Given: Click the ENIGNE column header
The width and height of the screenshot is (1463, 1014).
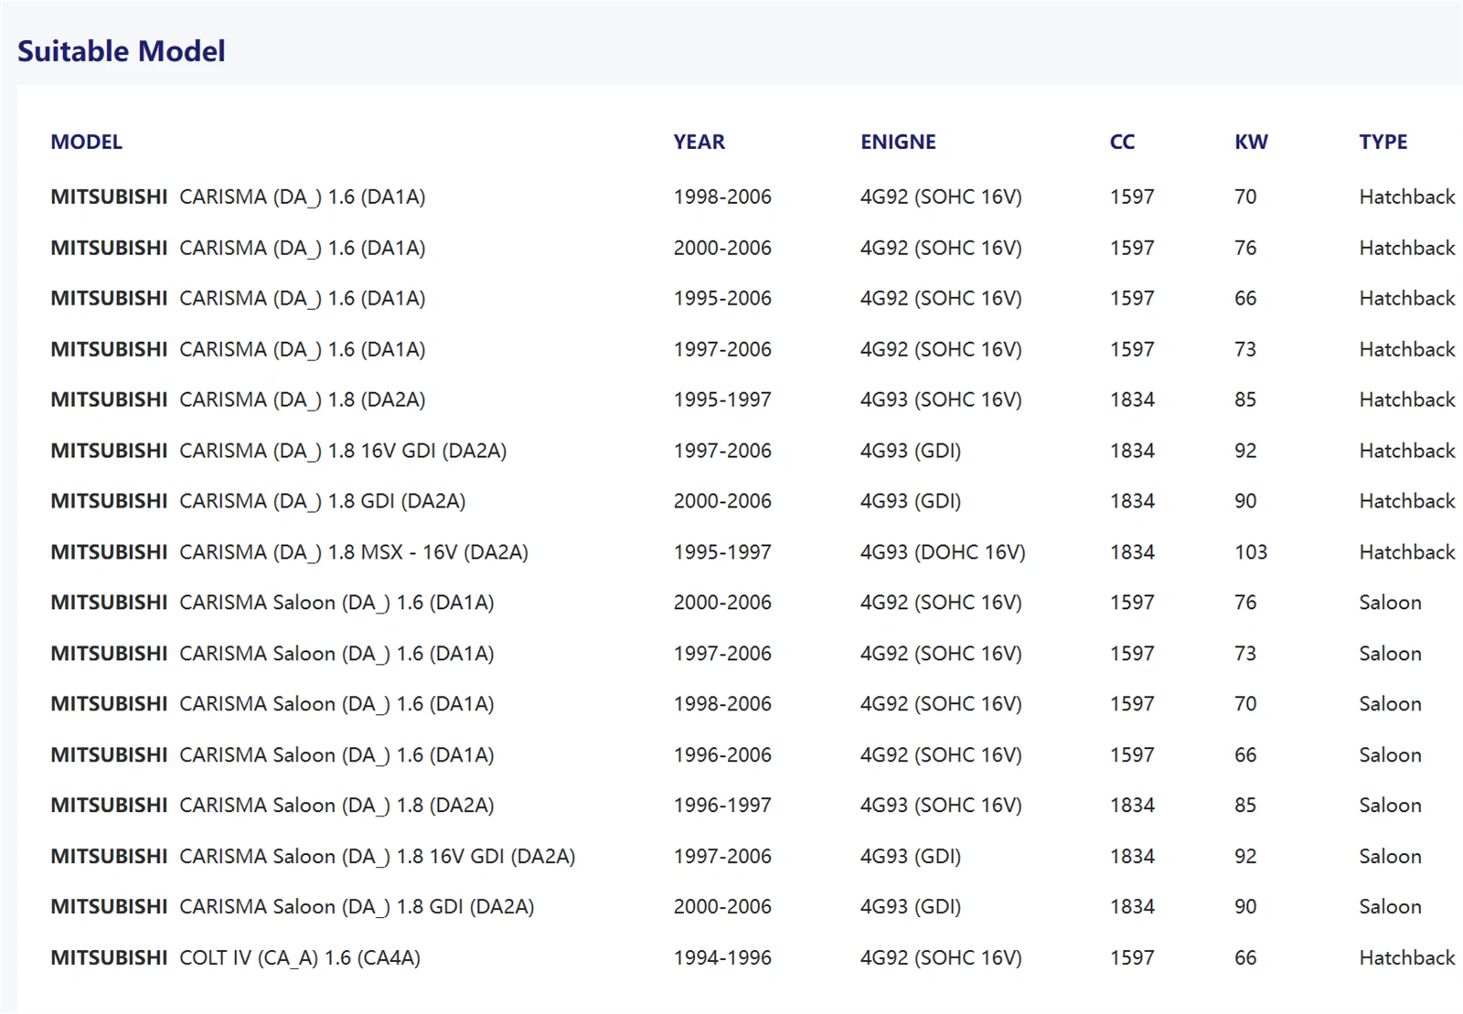Looking at the screenshot, I should 898,142.
